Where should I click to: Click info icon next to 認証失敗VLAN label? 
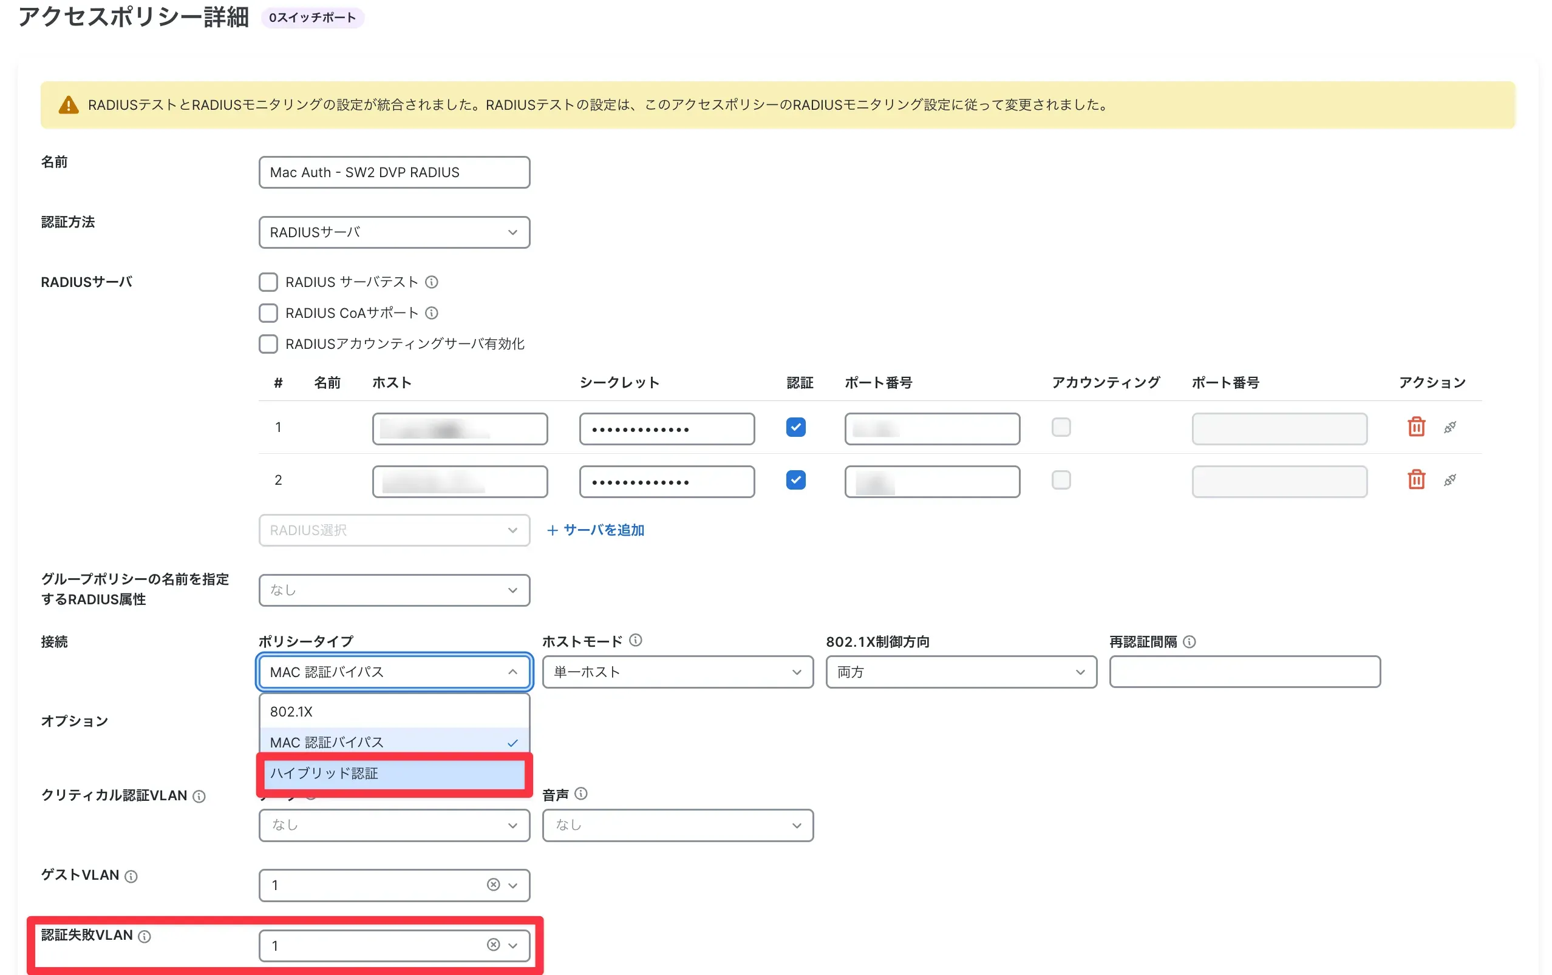pos(145,936)
